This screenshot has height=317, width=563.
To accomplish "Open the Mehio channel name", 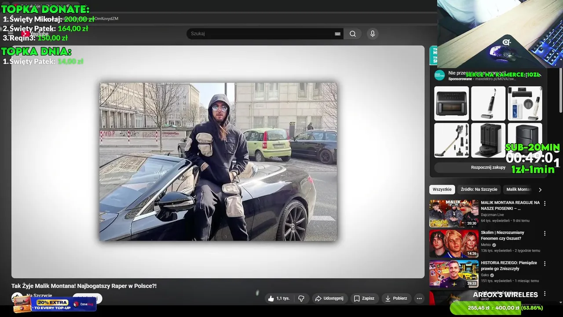I will point(486,245).
